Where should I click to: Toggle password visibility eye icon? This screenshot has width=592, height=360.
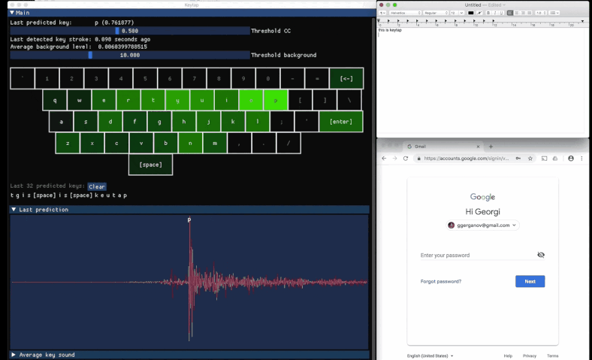tap(541, 255)
